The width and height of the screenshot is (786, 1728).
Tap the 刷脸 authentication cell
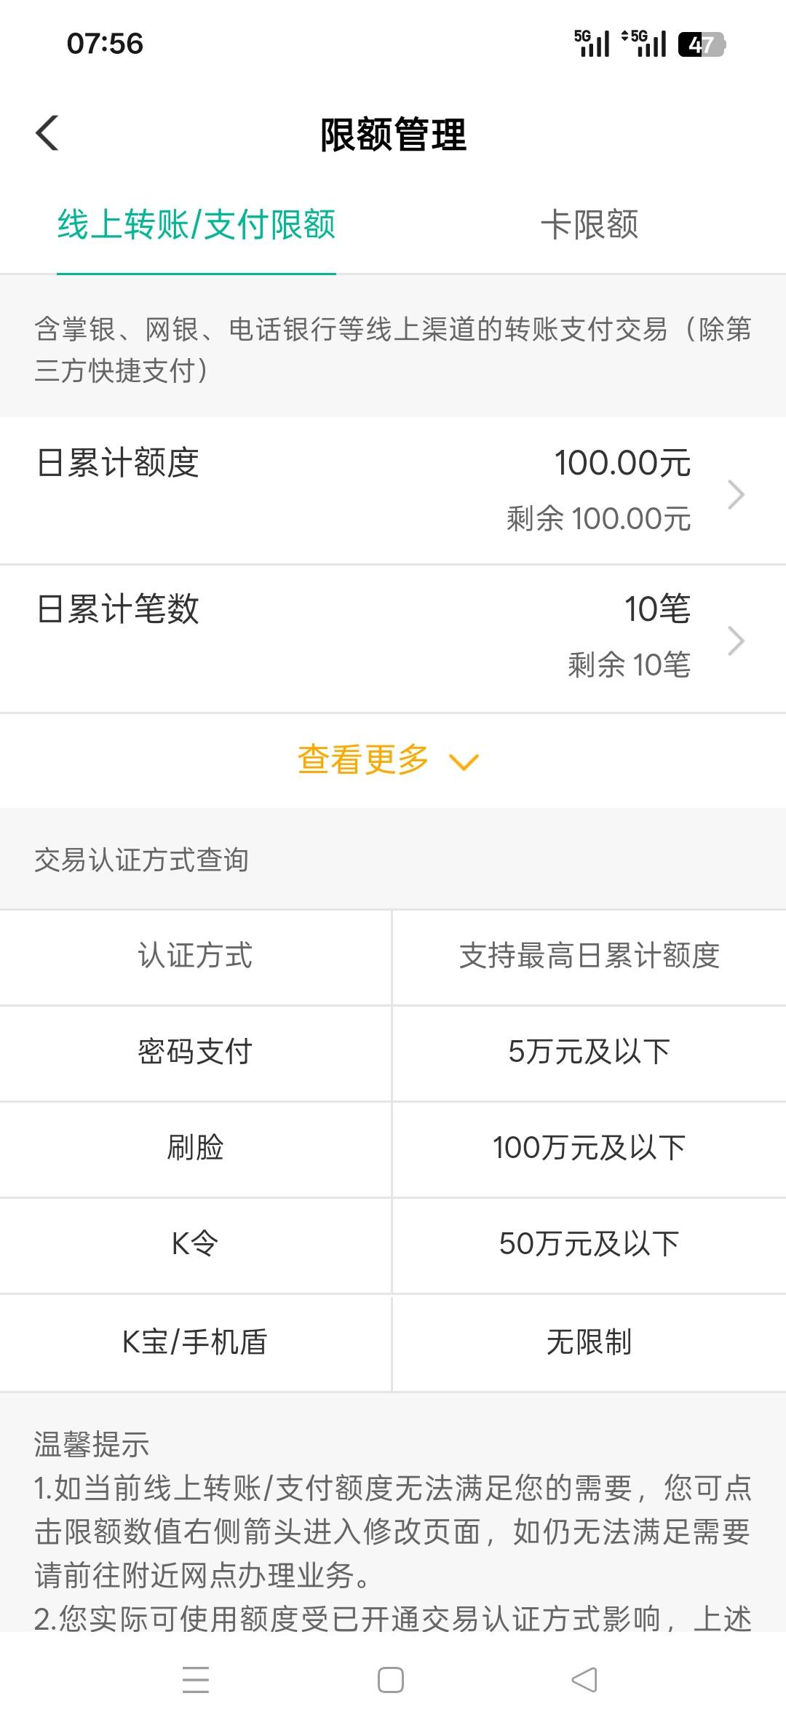tap(195, 1148)
